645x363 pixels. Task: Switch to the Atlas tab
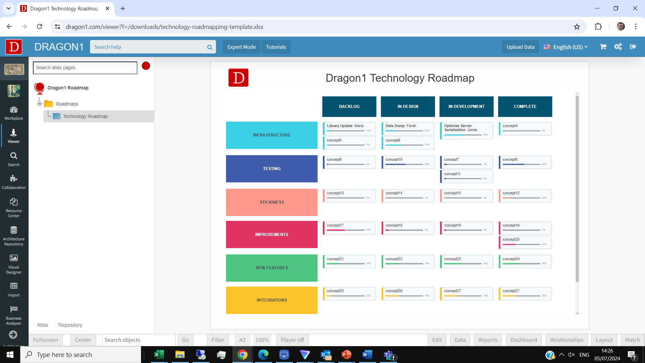click(x=42, y=325)
